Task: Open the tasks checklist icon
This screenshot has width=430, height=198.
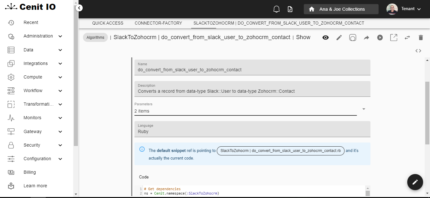Action: [290, 9]
